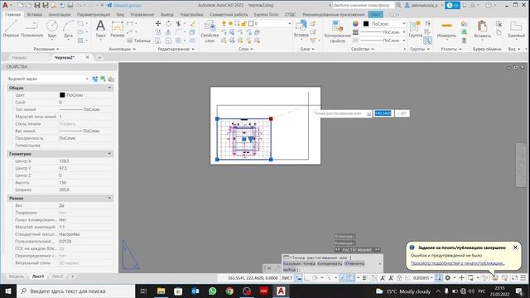Click the Save icon in quick access toolbar
Image resolution: width=530 pixels, height=298 pixels.
click(x=37, y=6)
